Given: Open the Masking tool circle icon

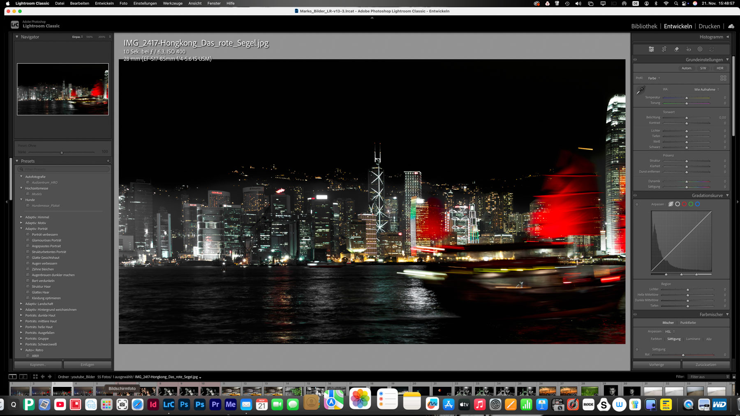Looking at the screenshot, I should point(700,49).
